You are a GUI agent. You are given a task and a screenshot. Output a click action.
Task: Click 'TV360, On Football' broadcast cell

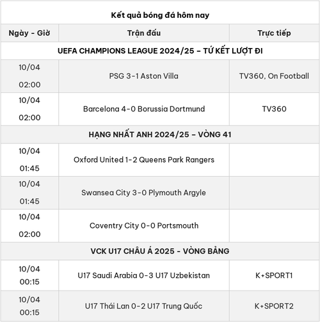274,76
